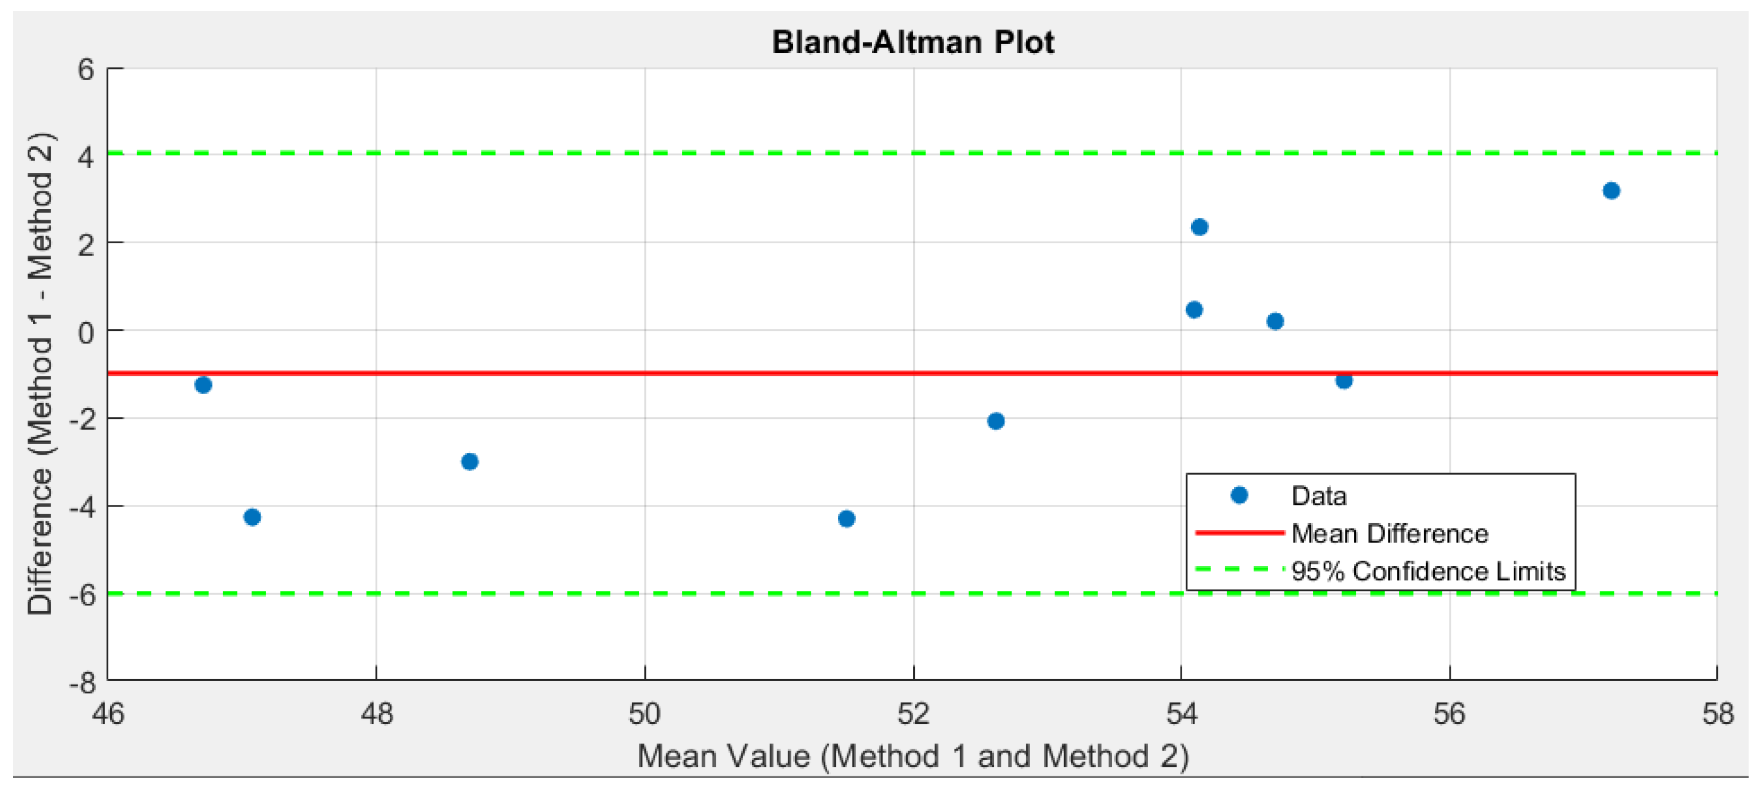Click the x-axis label 'Mean Value'
This screenshot has width=1761, height=794.
[x=913, y=756]
